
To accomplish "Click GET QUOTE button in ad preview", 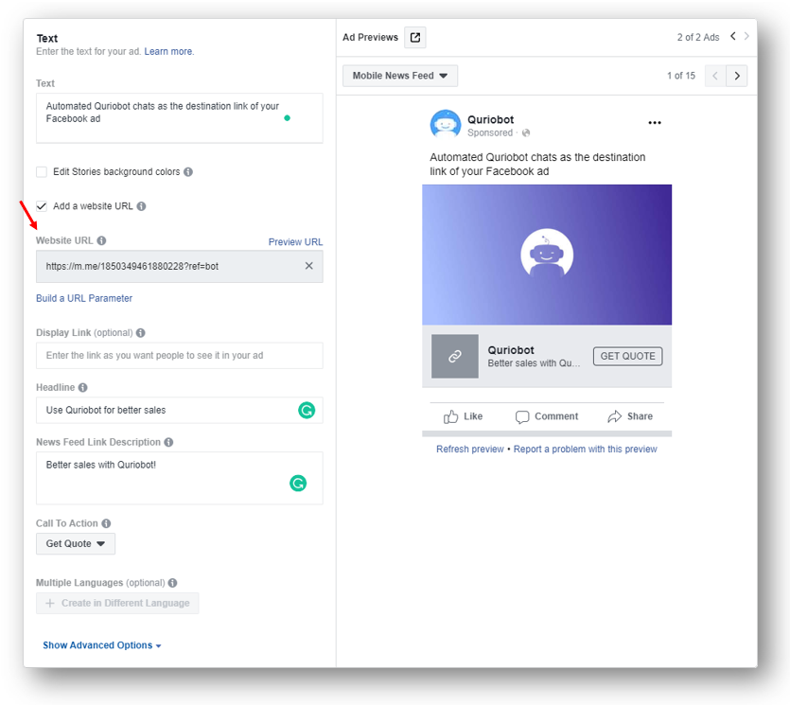I will [627, 356].
